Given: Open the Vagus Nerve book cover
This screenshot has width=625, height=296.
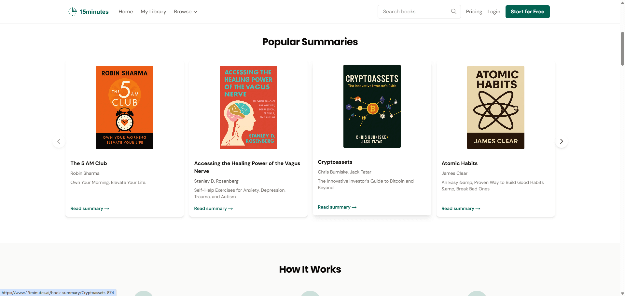Looking at the screenshot, I should [248, 108].
